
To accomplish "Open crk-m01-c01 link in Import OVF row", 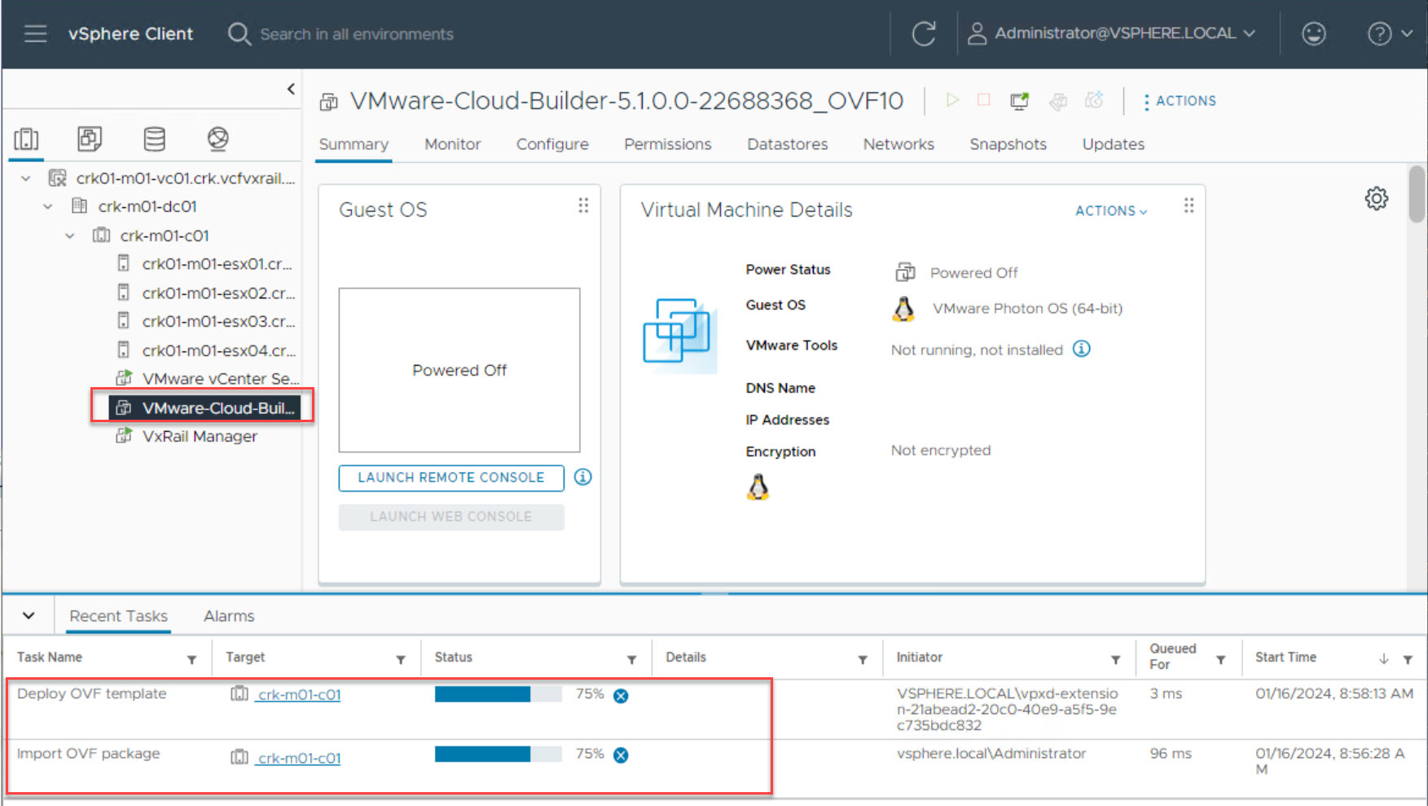I will point(299,759).
